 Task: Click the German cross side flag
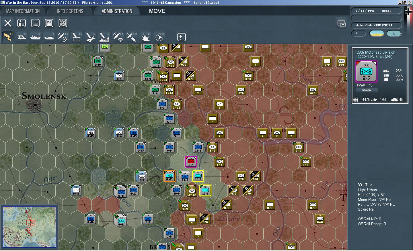click(408, 12)
